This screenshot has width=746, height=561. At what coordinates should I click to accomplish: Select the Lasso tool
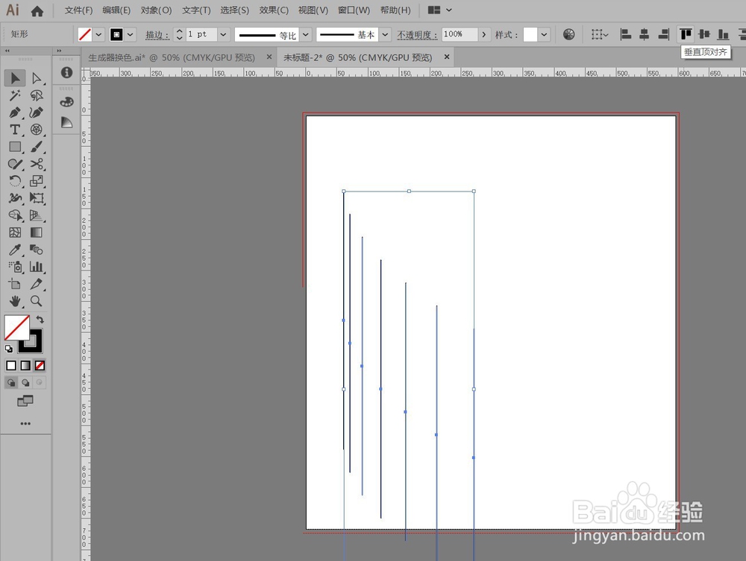click(x=36, y=95)
